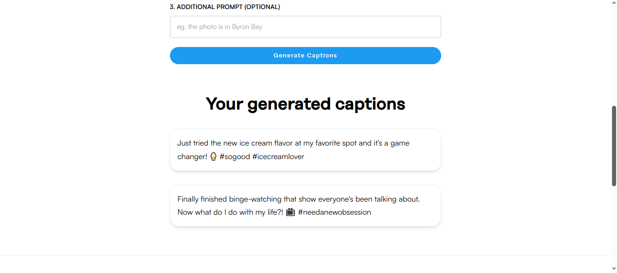The height and width of the screenshot is (273, 617).
Task: Click the 'Your generated captions' heading
Action: click(x=305, y=104)
